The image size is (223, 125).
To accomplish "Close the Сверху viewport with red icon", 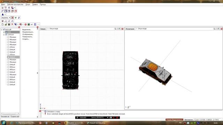I will point(122,29).
